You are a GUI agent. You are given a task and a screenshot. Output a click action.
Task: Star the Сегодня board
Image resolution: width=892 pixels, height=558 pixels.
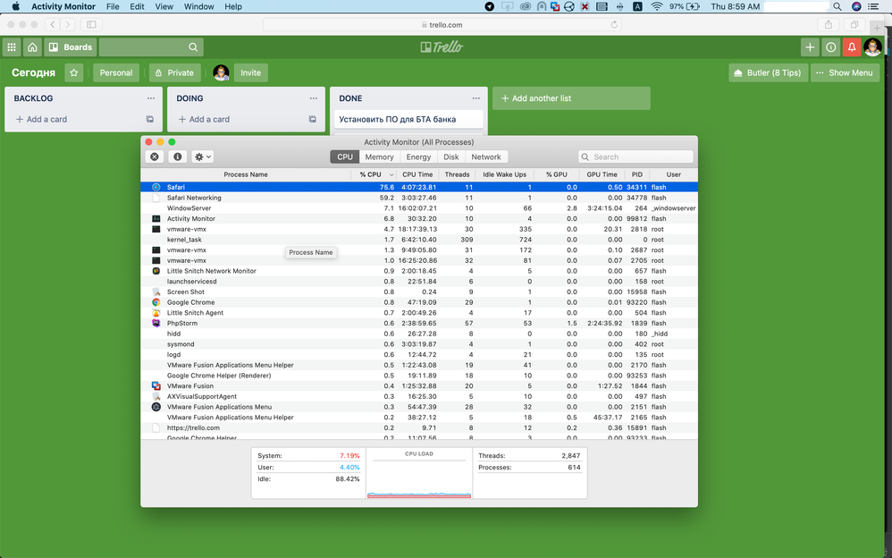pyautogui.click(x=74, y=73)
